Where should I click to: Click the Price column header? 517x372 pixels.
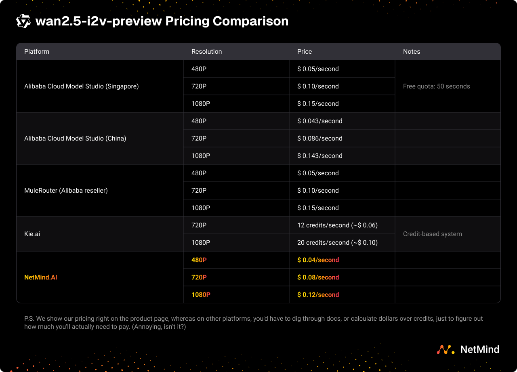click(x=305, y=52)
